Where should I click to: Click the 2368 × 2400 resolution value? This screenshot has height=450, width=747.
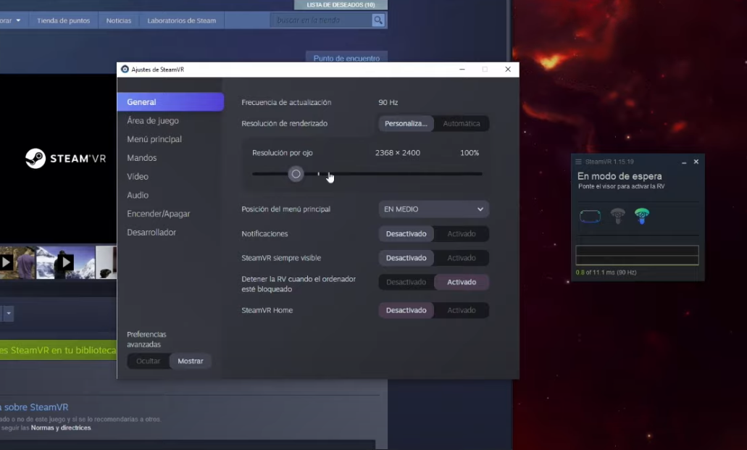[x=397, y=153]
